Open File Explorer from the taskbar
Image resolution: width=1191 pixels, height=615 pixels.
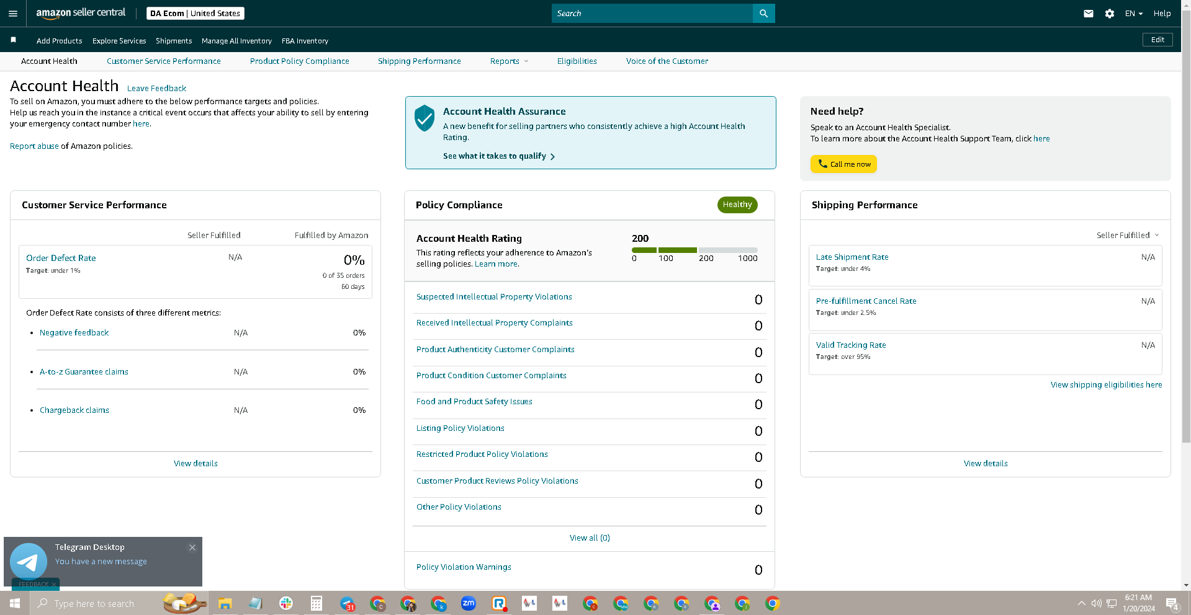[x=225, y=603]
